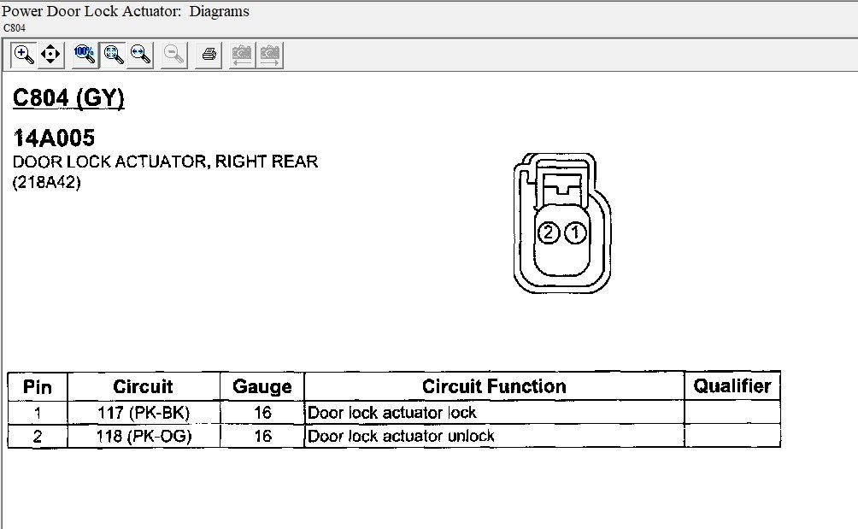Select the Circuit column header
The image size is (858, 529).
[143, 386]
